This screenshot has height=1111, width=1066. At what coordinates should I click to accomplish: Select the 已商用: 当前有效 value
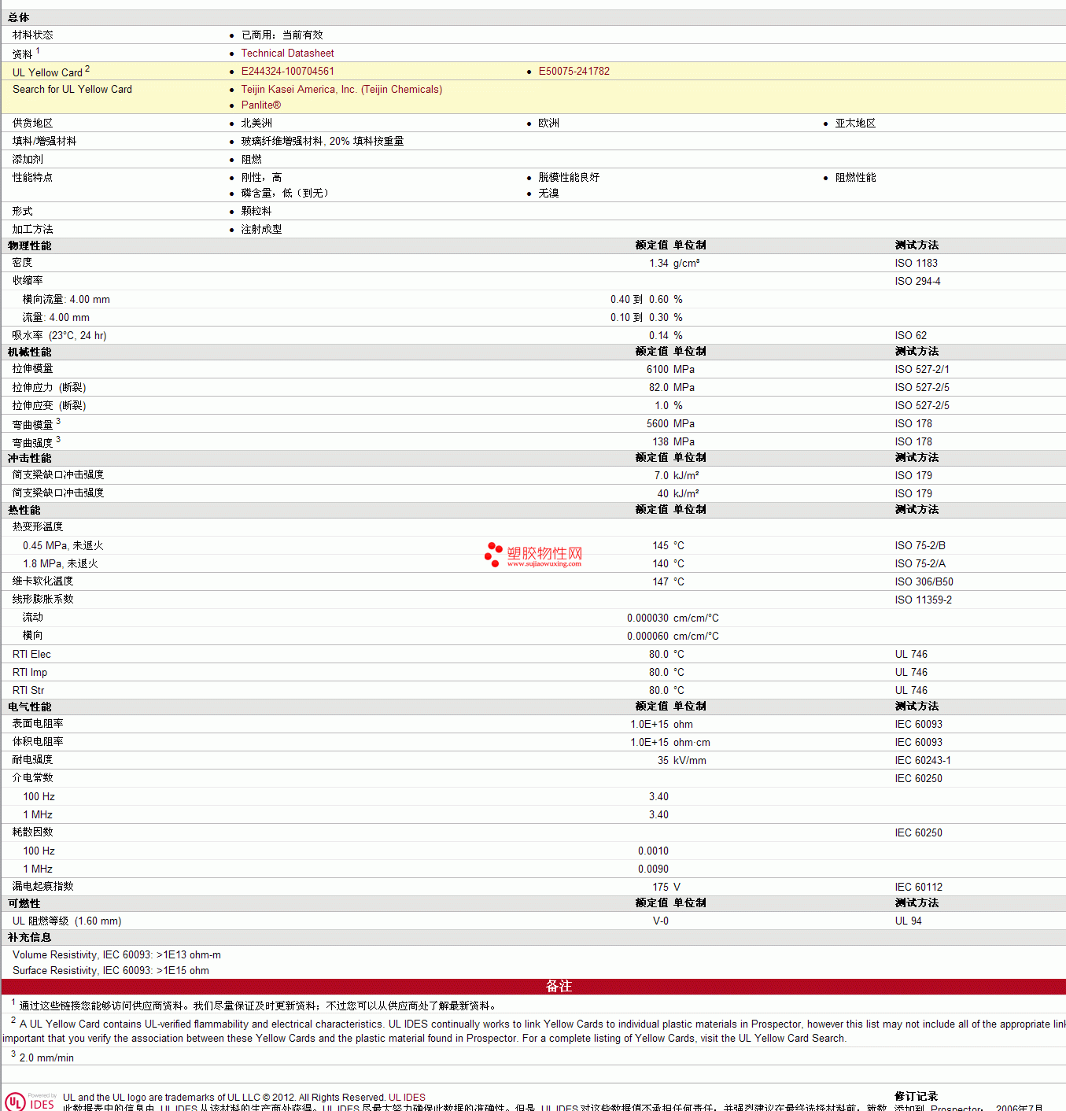click(x=282, y=35)
